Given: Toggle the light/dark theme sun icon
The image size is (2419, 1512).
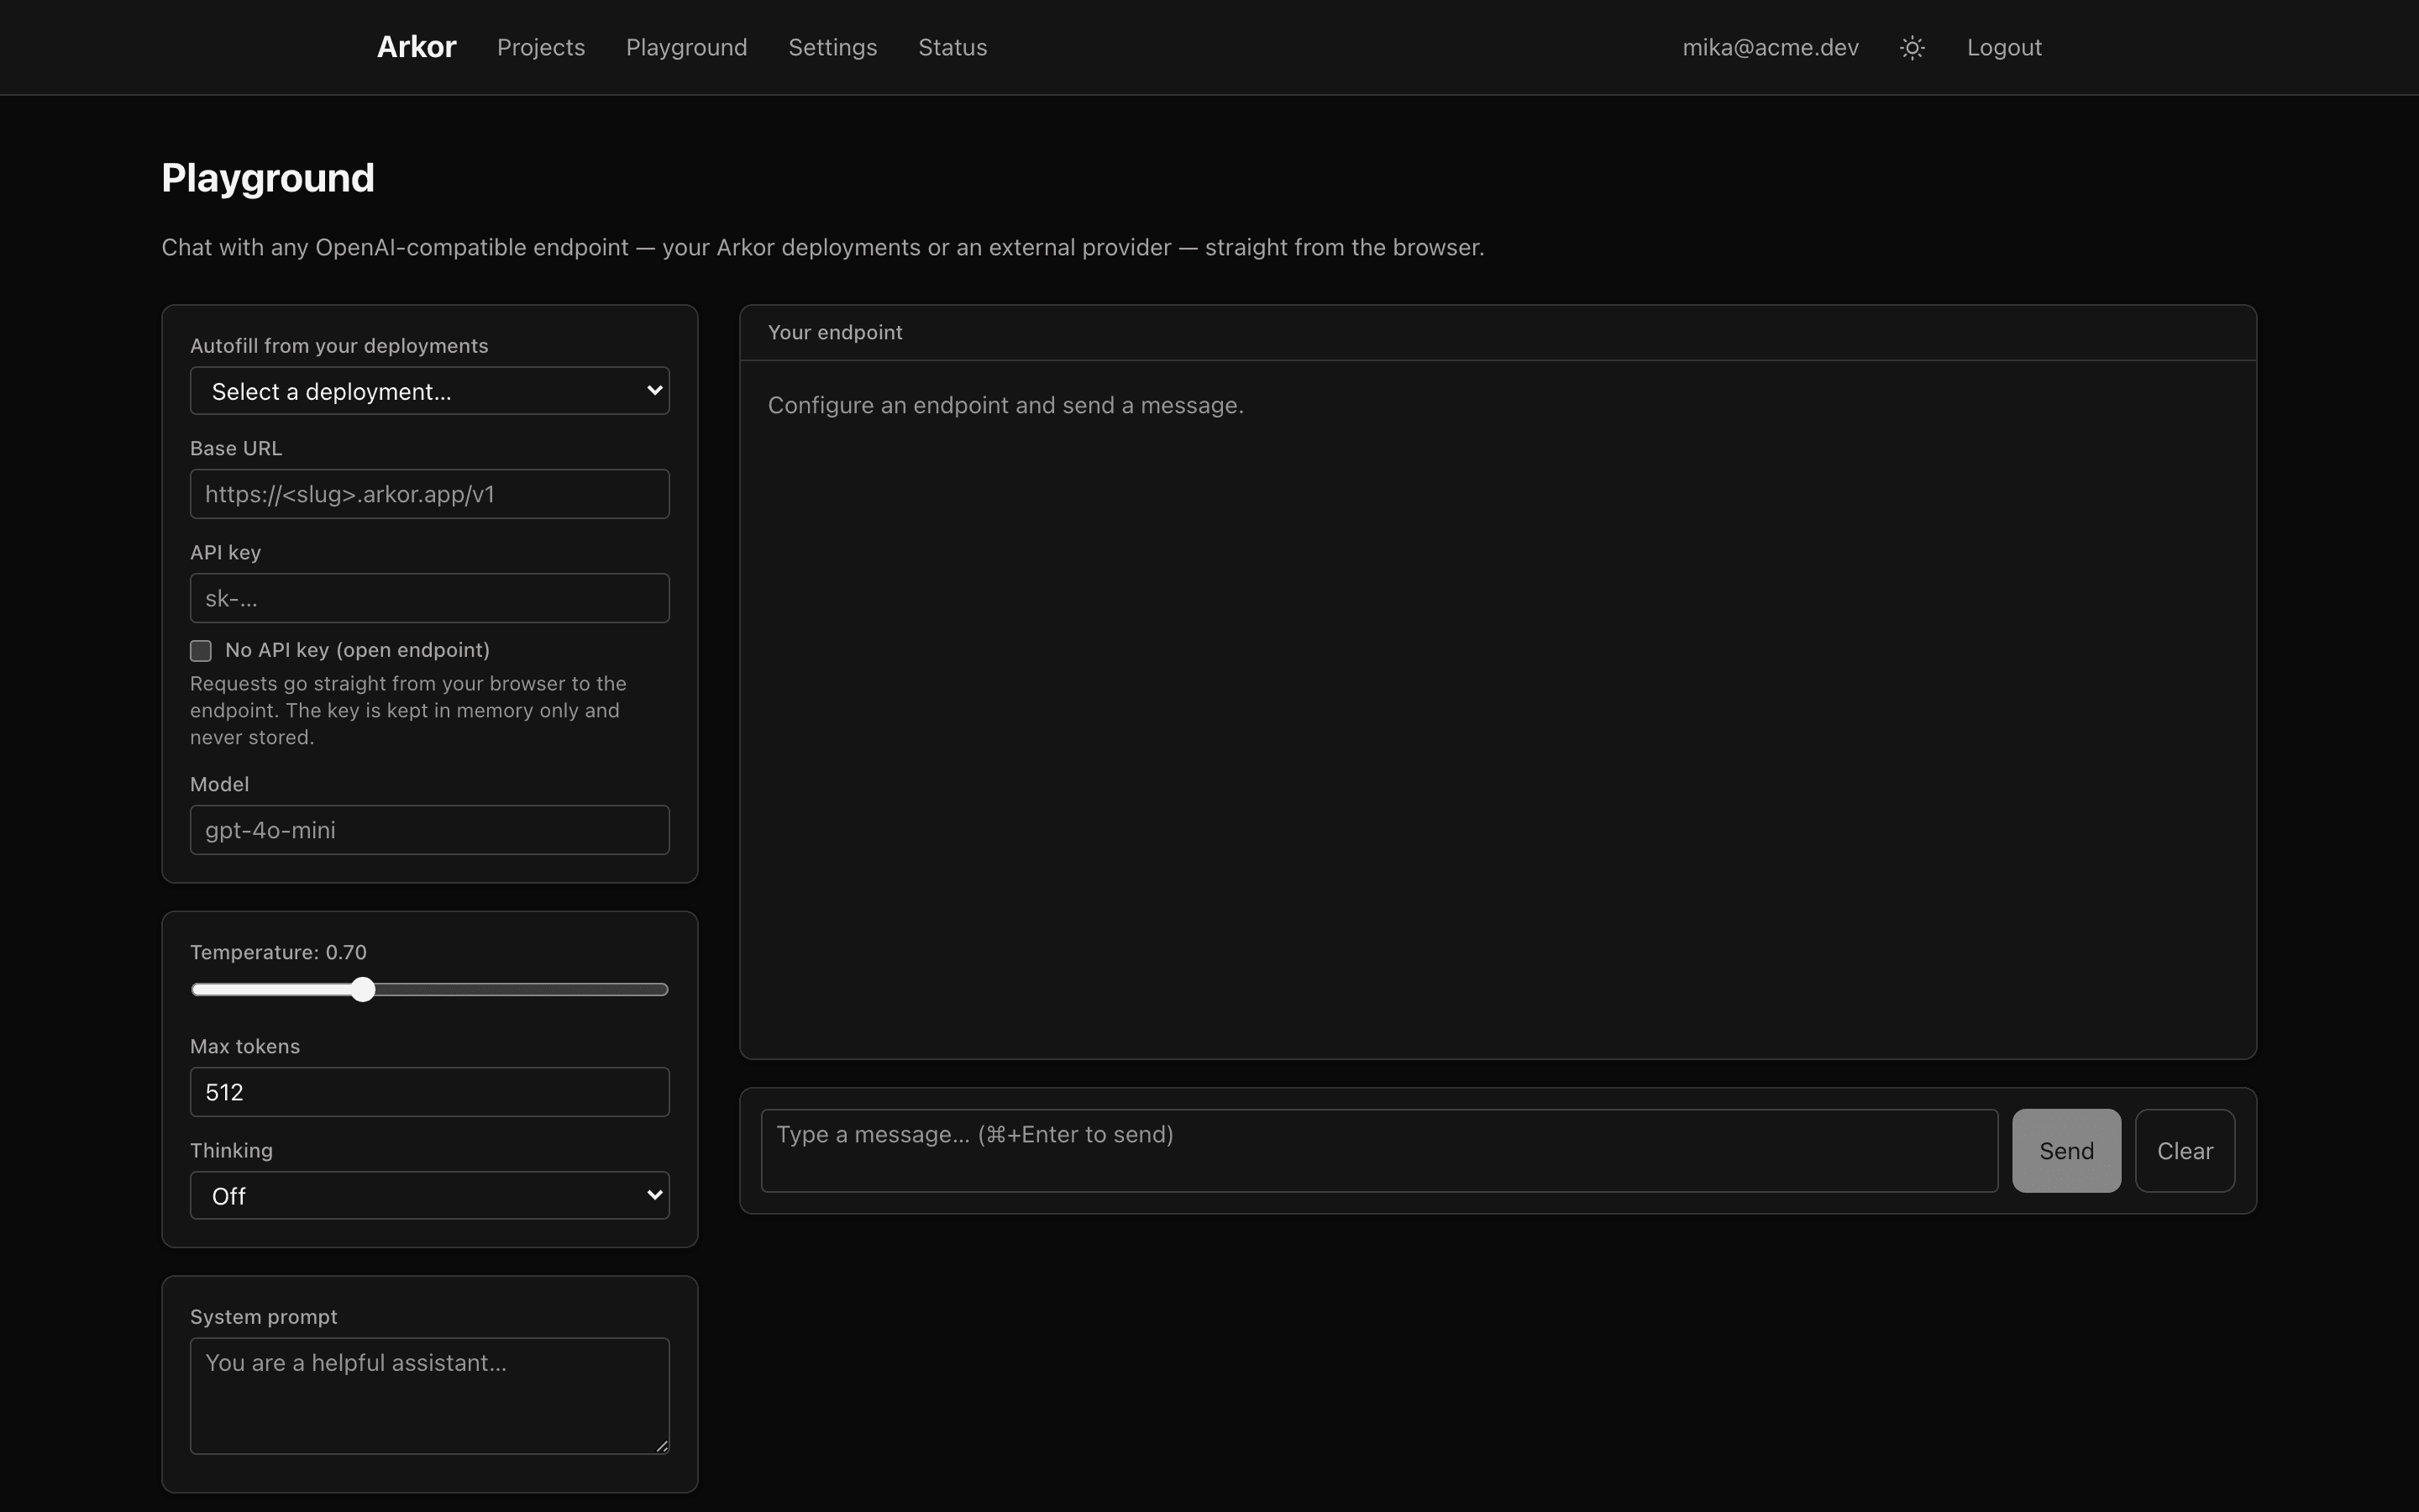Looking at the screenshot, I should [1911, 47].
